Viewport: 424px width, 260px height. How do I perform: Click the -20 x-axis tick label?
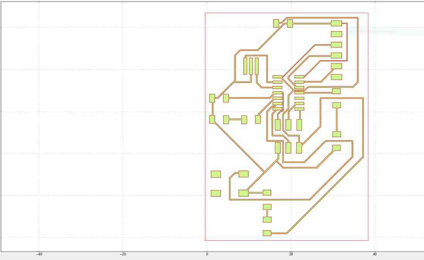pos(123,254)
